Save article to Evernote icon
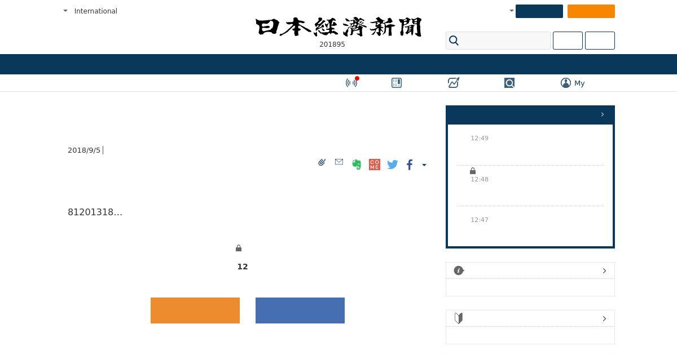Viewport: 677px width, 355px height. click(x=357, y=165)
